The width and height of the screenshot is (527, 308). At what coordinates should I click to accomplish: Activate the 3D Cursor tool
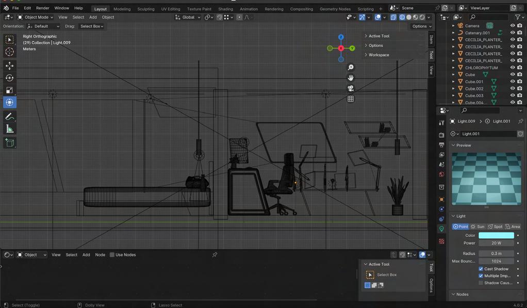pyautogui.click(x=9, y=52)
